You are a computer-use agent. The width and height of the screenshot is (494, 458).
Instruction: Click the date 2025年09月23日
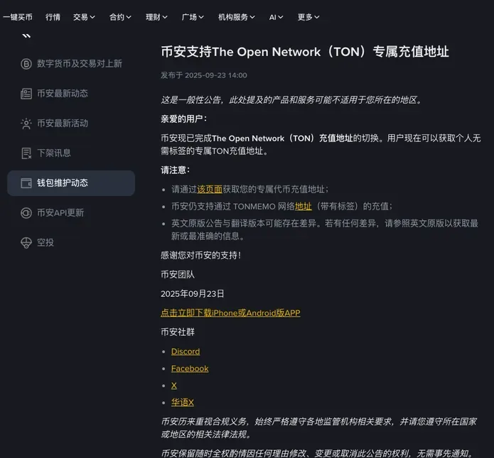pos(193,294)
